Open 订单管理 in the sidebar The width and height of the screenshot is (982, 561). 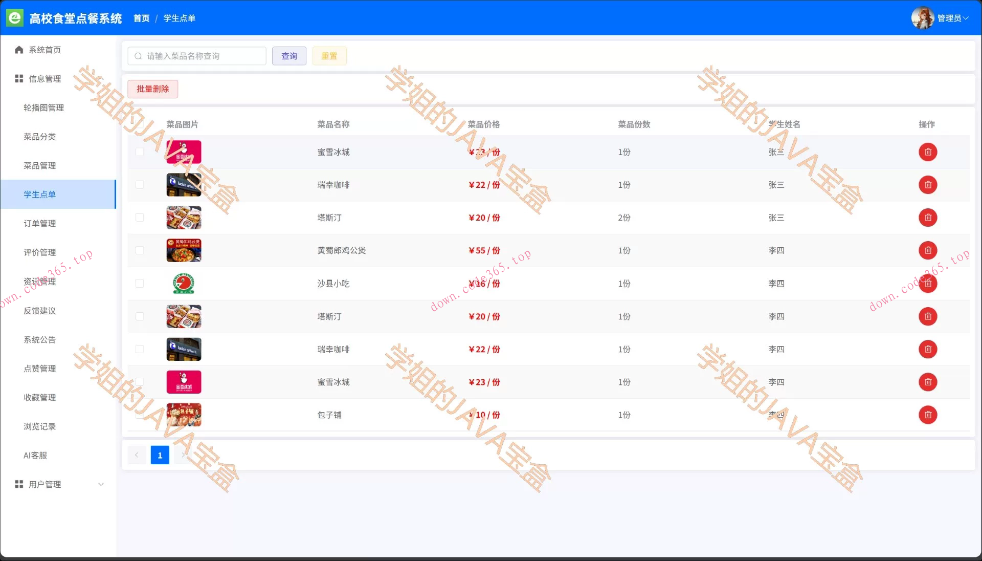40,224
